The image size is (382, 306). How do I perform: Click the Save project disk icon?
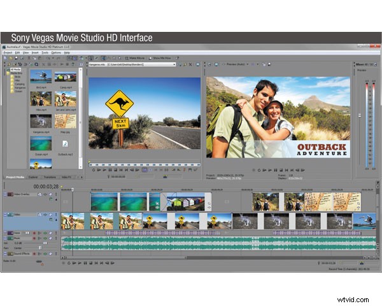tap(16, 58)
